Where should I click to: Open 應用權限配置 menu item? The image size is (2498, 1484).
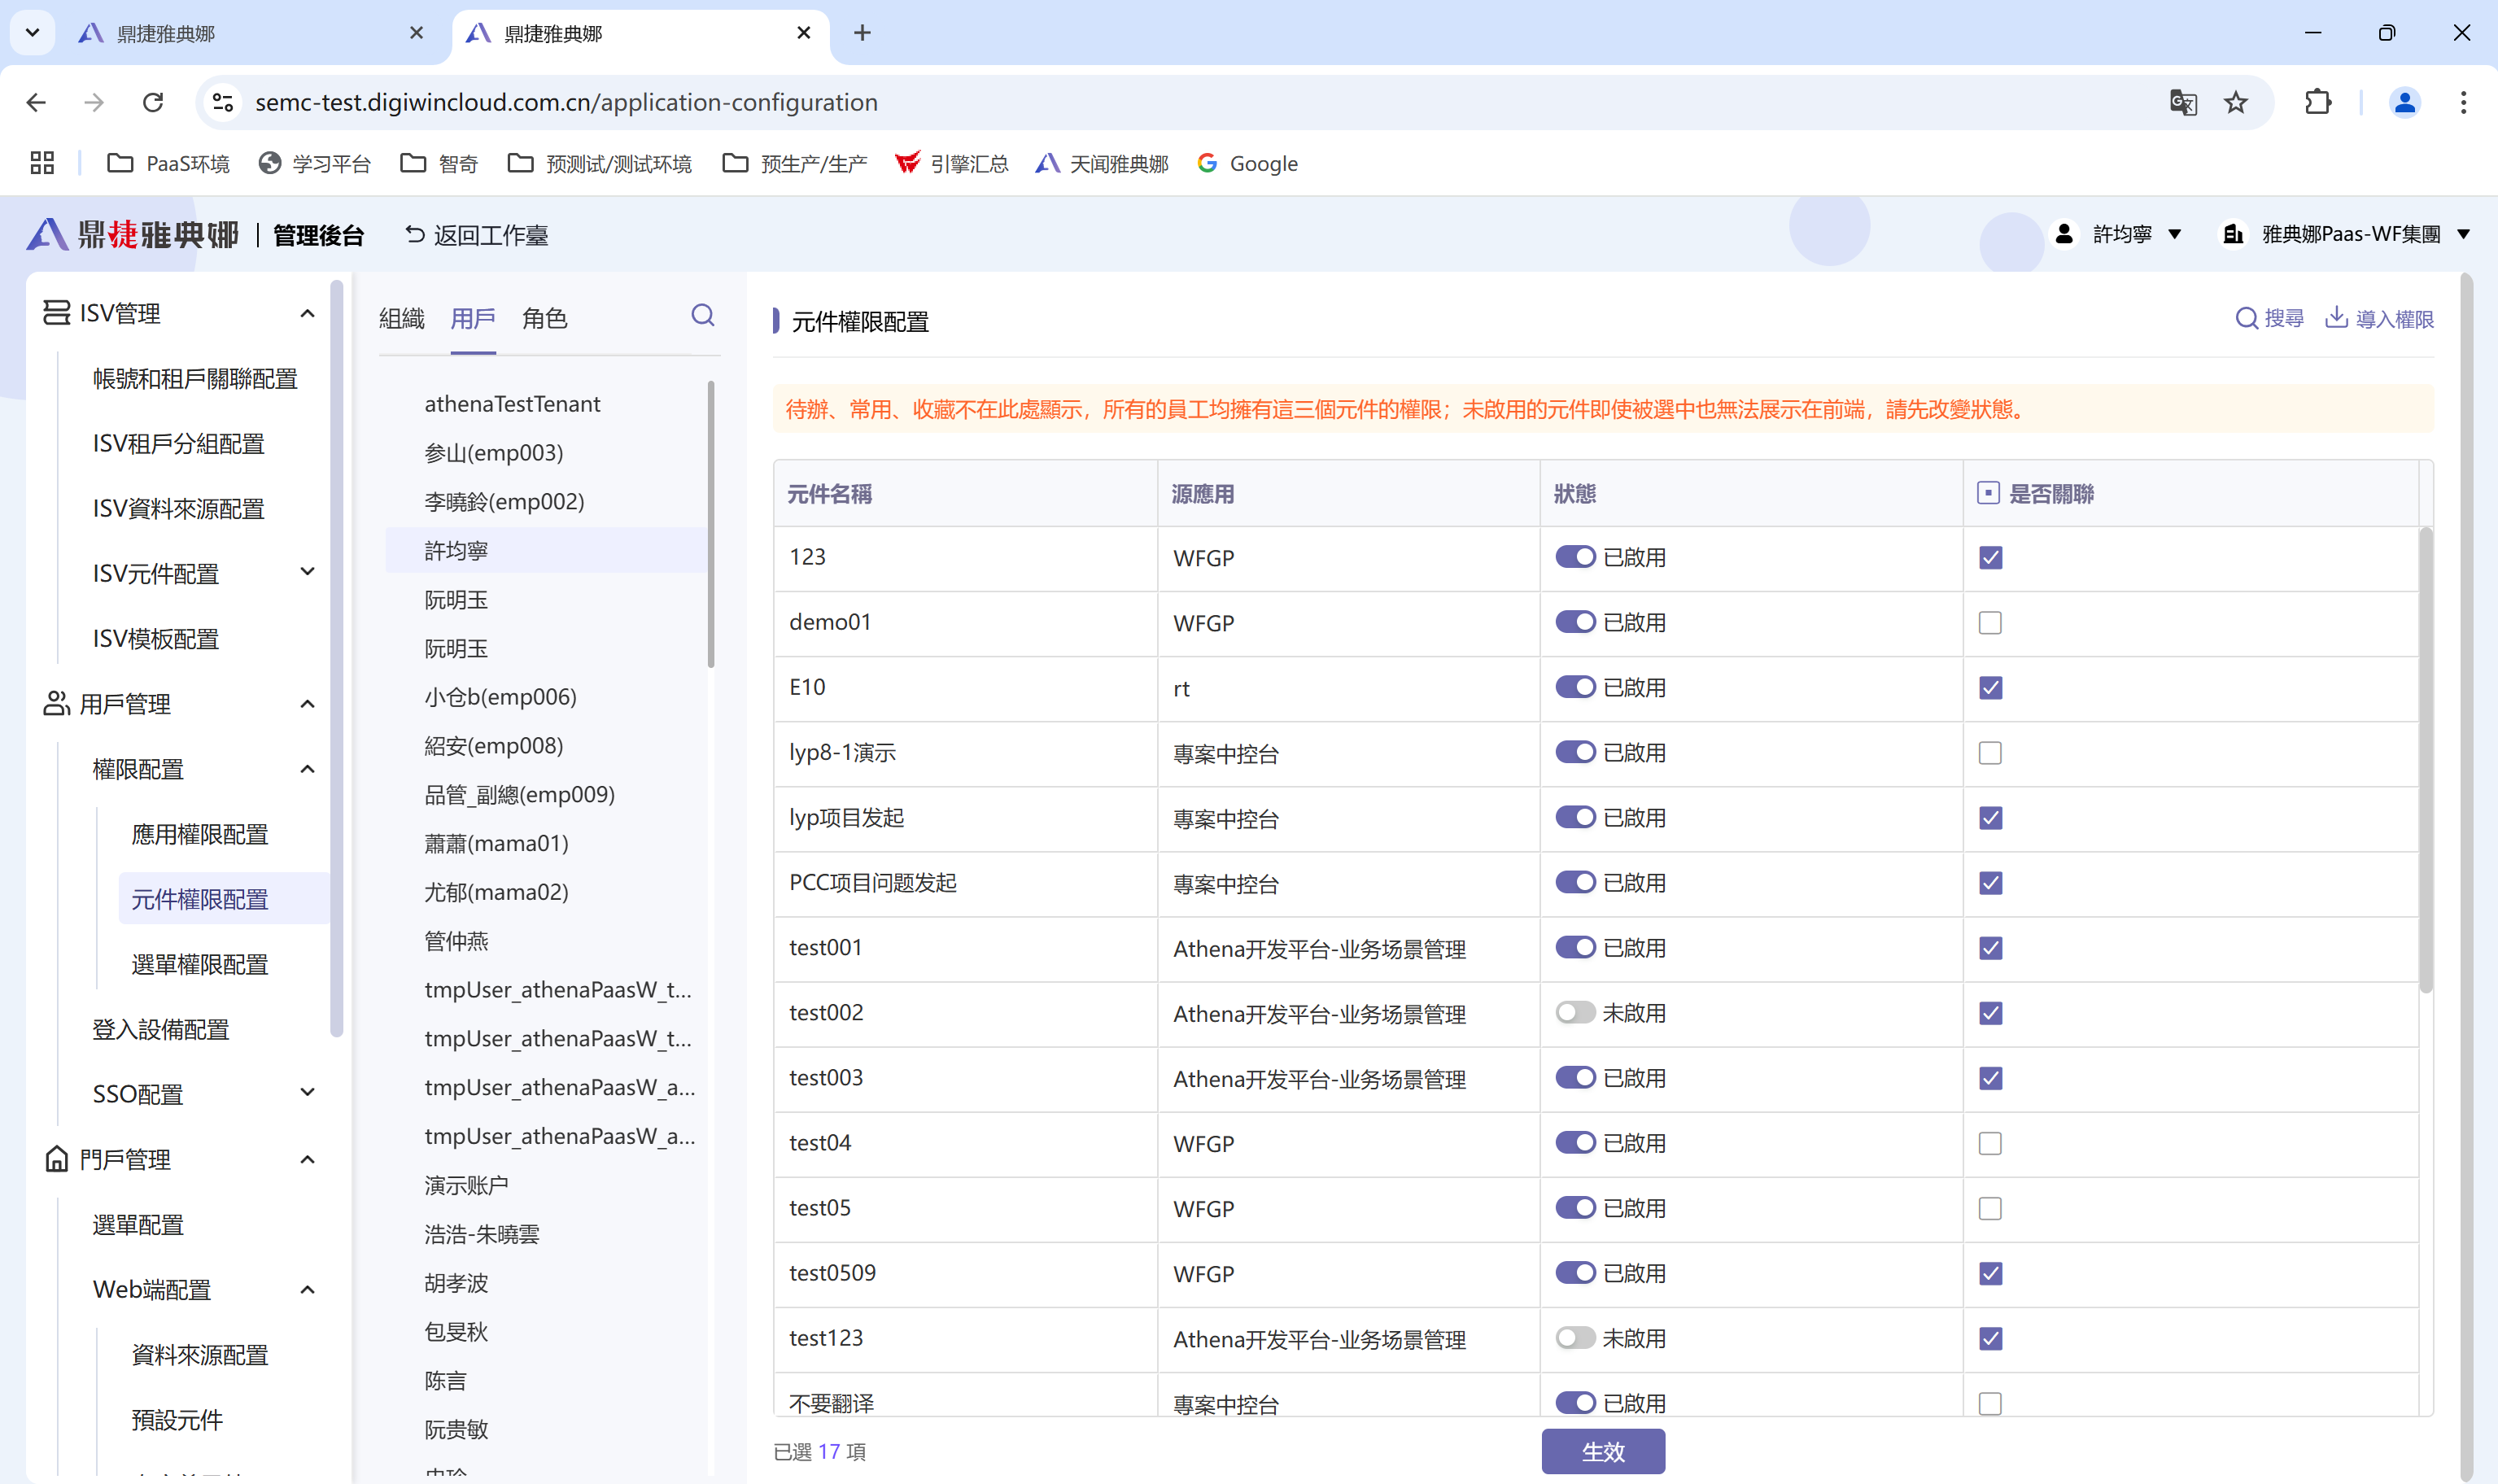click(x=199, y=834)
